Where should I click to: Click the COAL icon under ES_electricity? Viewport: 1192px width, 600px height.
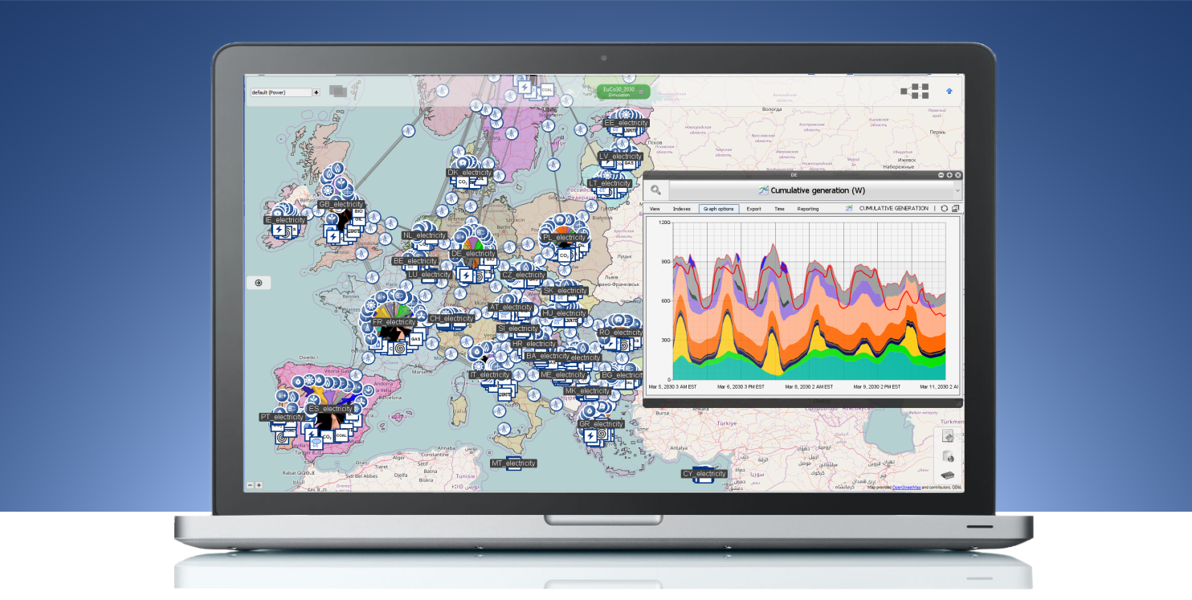click(341, 435)
